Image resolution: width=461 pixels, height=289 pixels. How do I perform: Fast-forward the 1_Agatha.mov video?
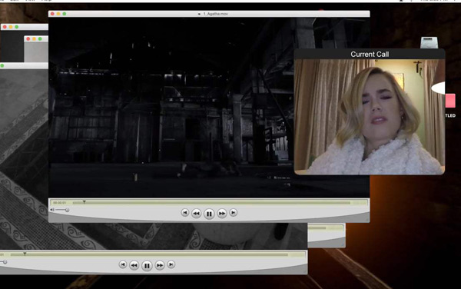click(x=222, y=214)
